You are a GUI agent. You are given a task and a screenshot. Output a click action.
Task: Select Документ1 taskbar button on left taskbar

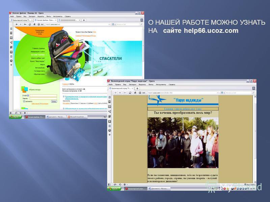pos(56,117)
